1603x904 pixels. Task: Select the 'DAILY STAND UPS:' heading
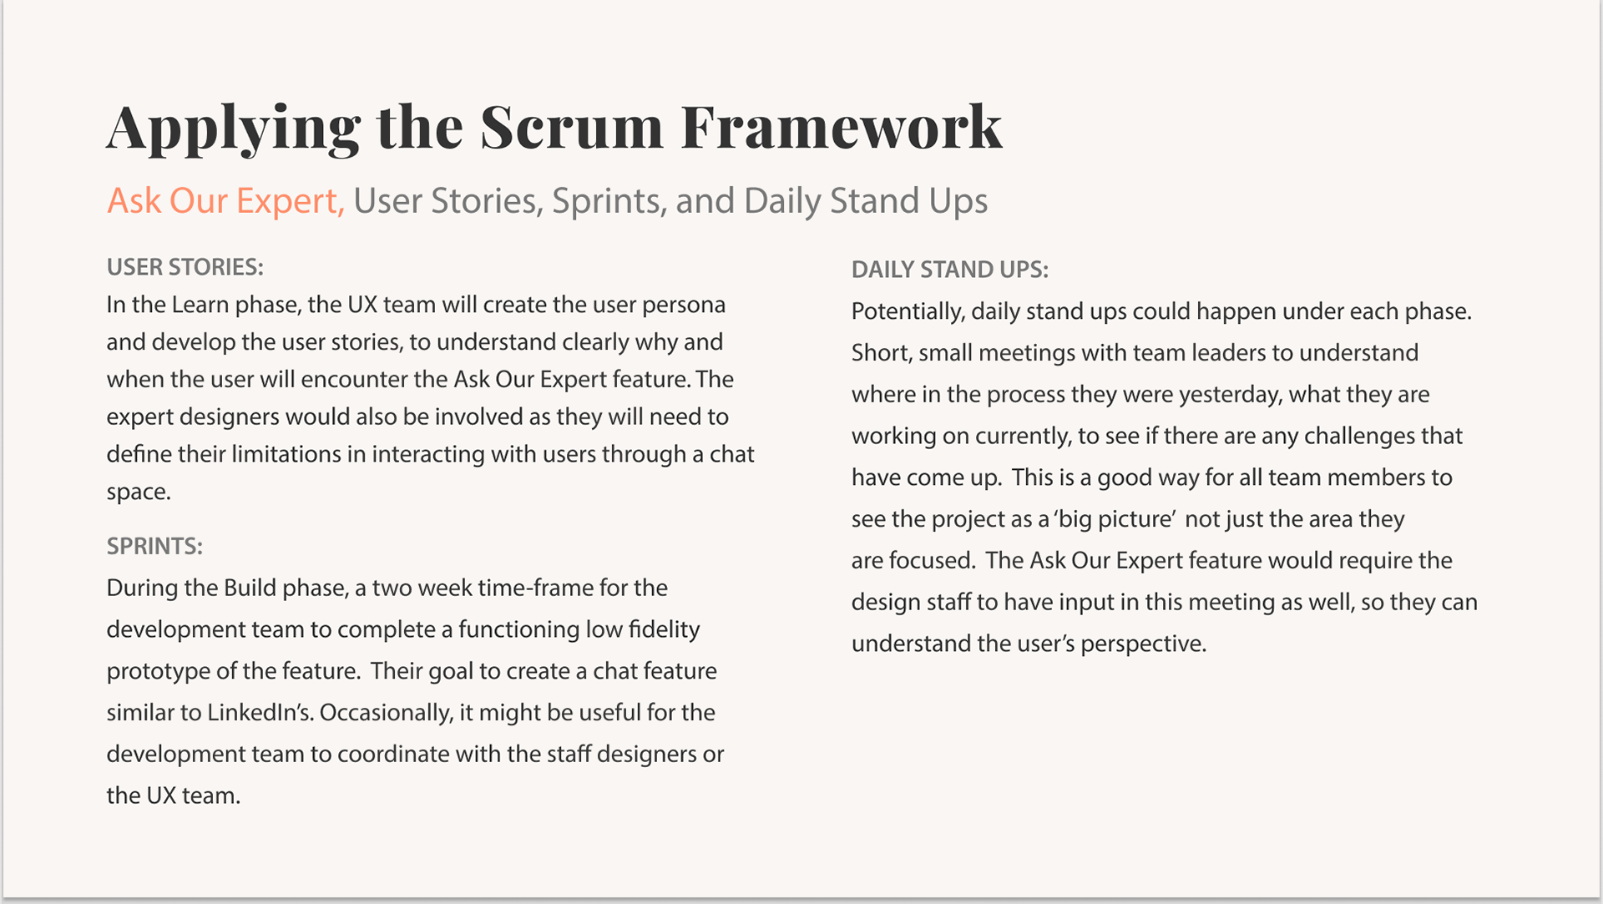[x=949, y=270]
